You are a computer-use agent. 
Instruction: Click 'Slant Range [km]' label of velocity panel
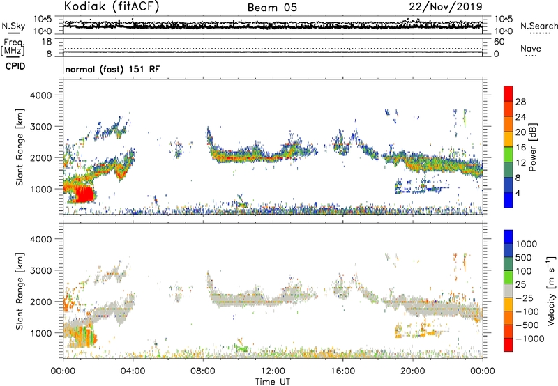(x=20, y=291)
